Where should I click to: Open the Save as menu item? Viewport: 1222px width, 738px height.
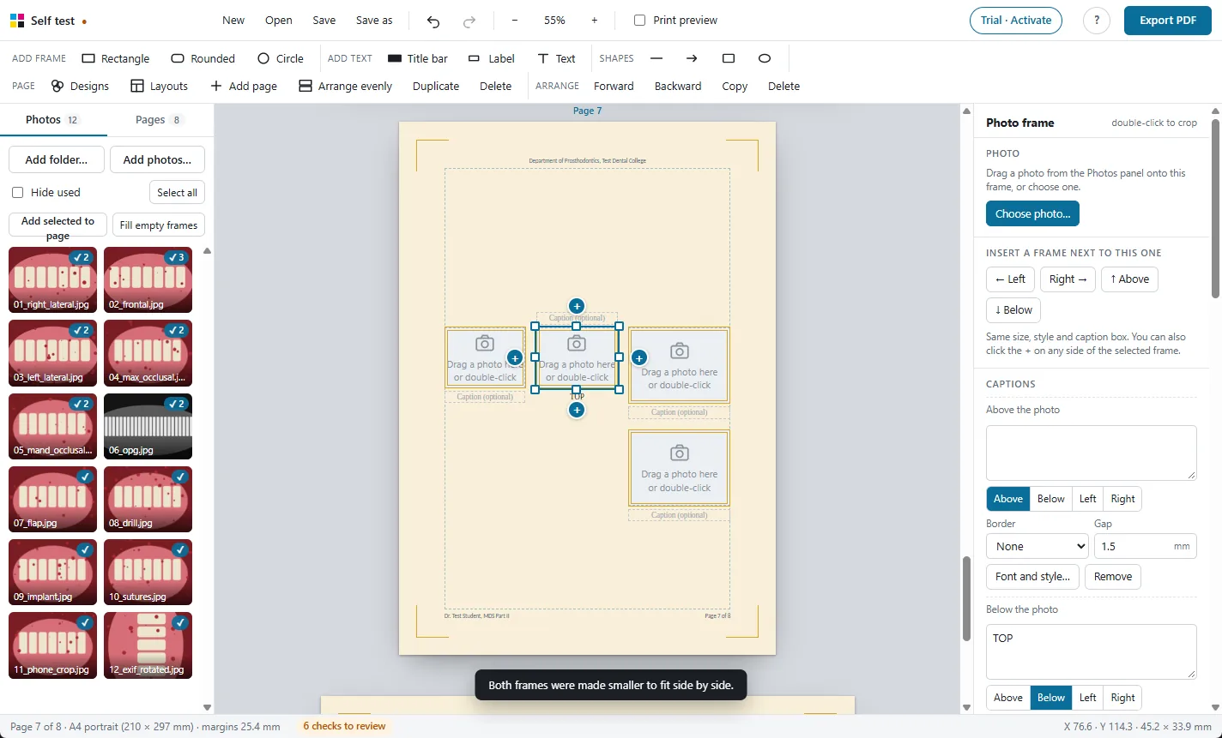click(374, 20)
